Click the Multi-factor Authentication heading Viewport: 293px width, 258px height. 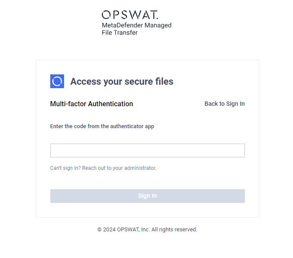click(x=92, y=104)
